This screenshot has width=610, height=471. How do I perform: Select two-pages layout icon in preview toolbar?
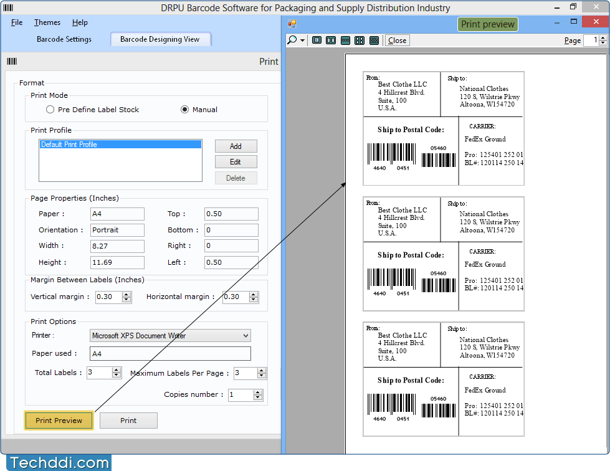click(x=331, y=40)
